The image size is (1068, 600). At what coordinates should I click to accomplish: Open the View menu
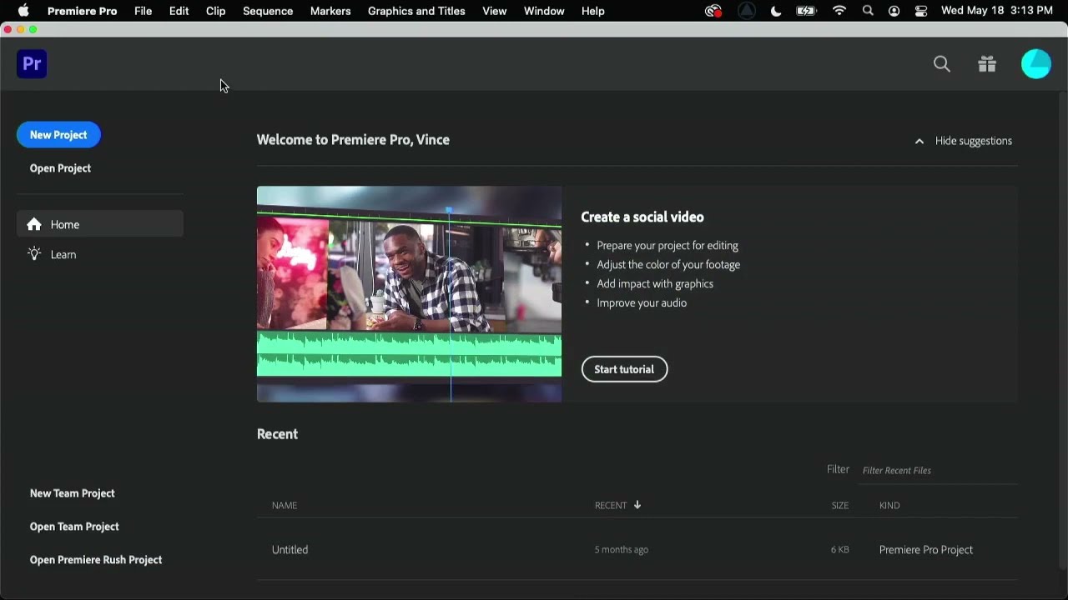click(494, 11)
